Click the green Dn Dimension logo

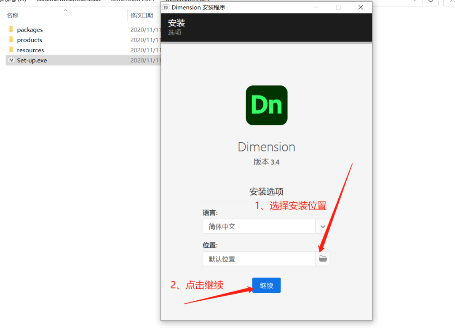tap(266, 105)
